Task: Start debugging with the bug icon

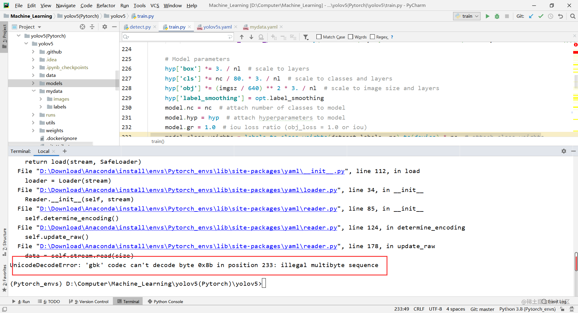Action: click(x=497, y=16)
